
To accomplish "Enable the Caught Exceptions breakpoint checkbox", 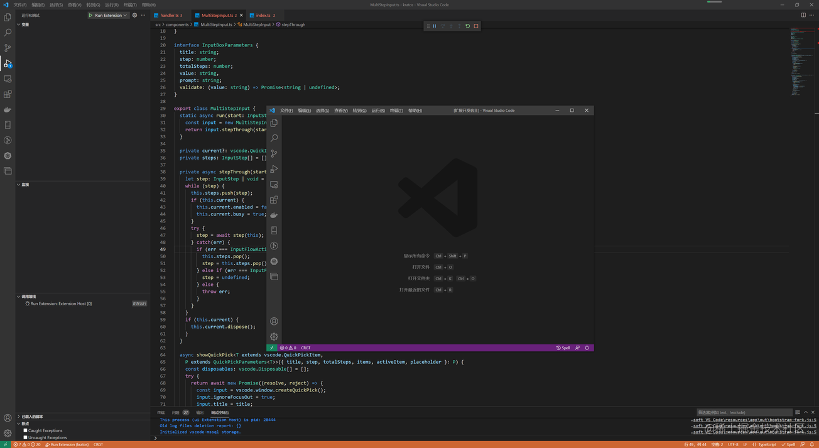I will [25, 430].
